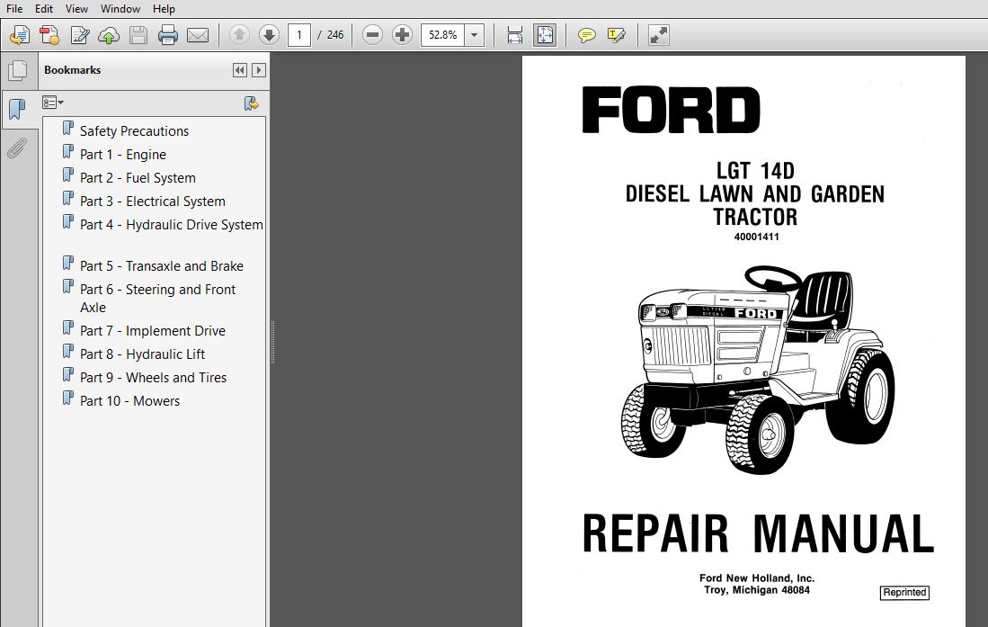Open the Window menu

point(120,9)
